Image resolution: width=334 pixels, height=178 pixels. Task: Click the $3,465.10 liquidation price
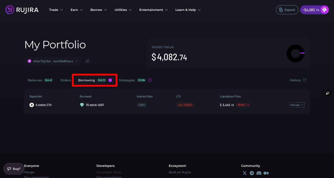pos(227,105)
